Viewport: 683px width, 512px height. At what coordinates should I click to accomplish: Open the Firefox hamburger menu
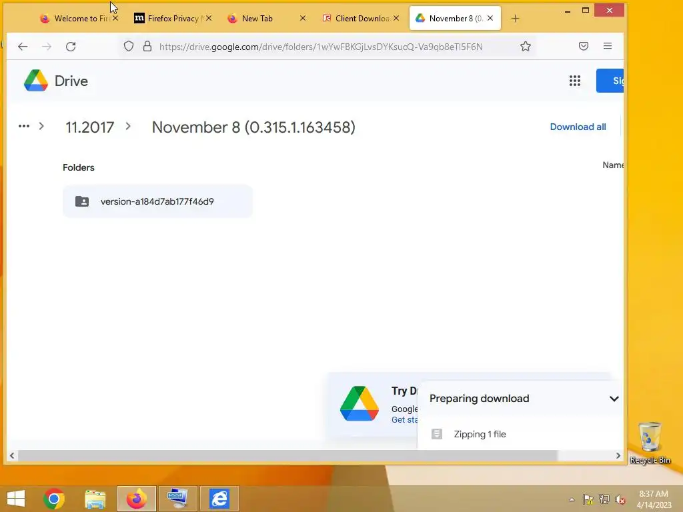pos(607,46)
